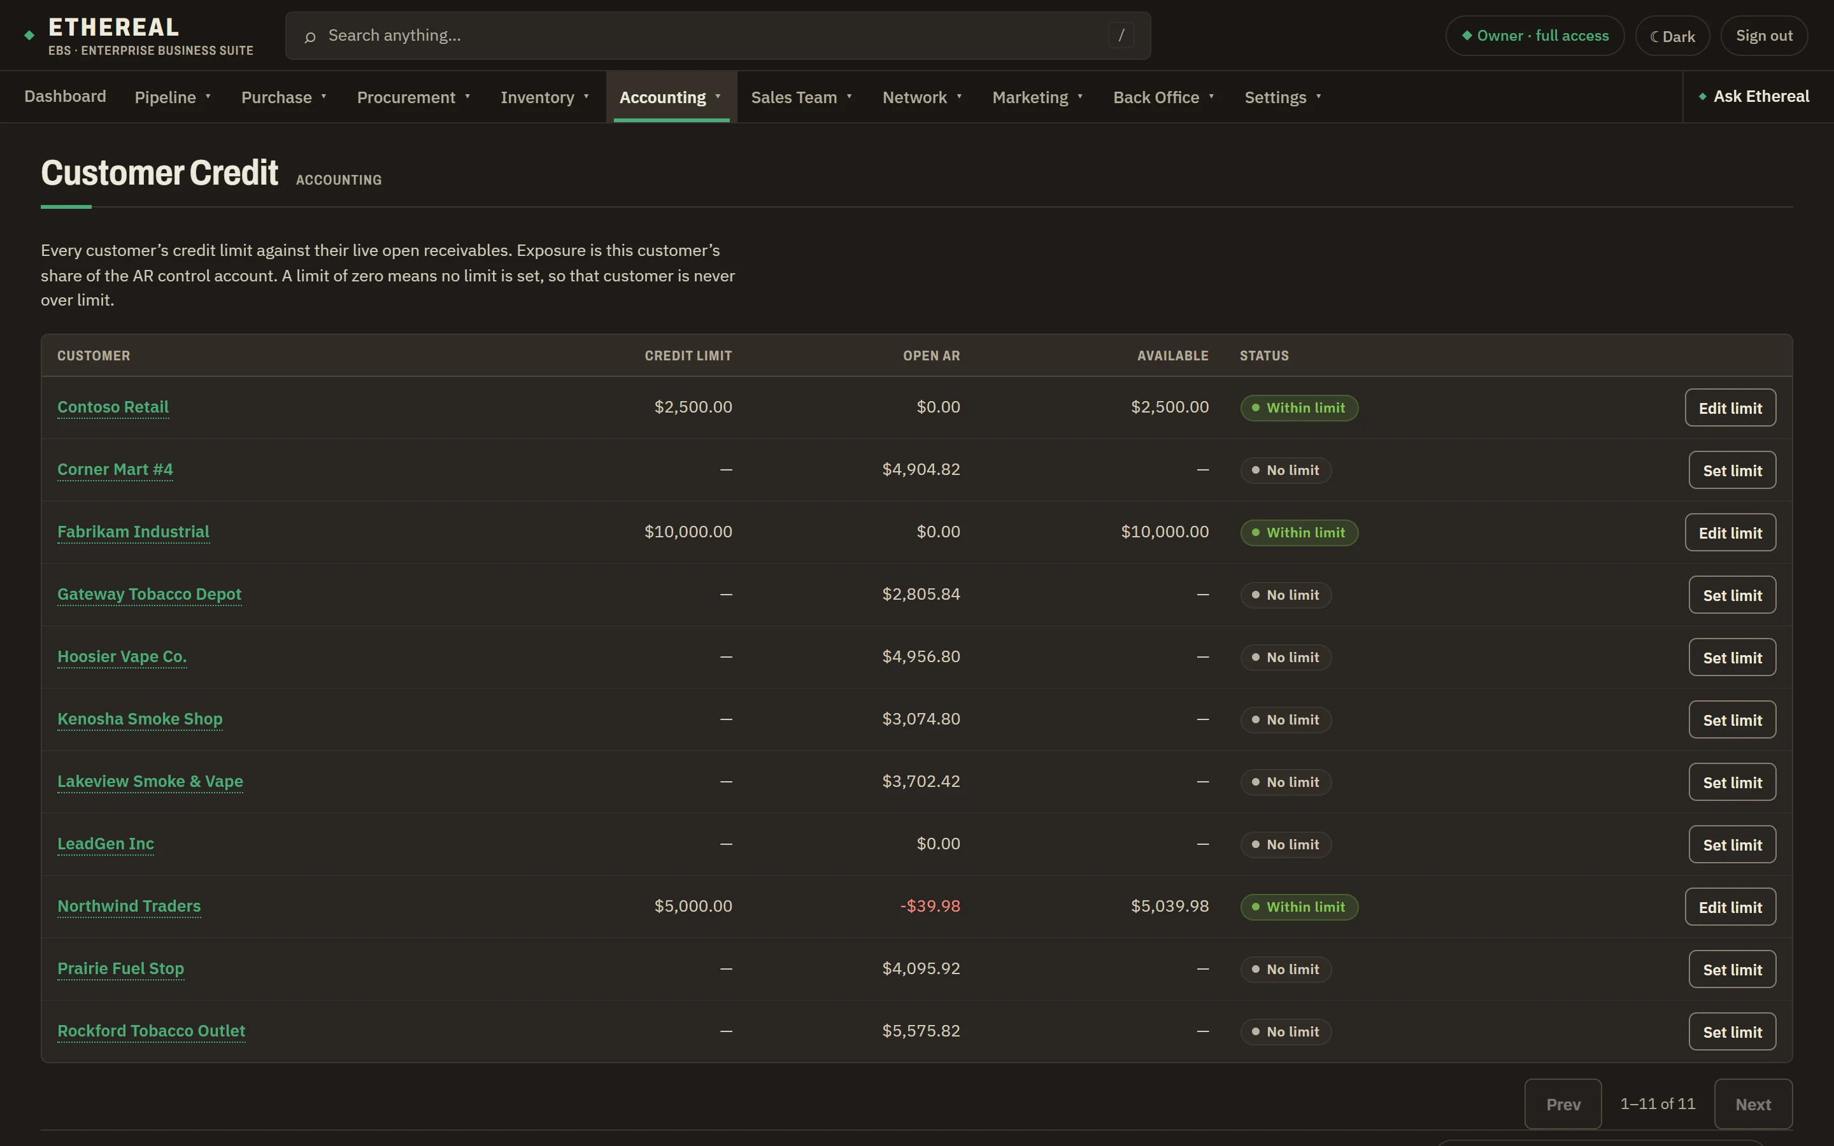Open the Settings menu
The image size is (1834, 1146).
coord(1283,97)
